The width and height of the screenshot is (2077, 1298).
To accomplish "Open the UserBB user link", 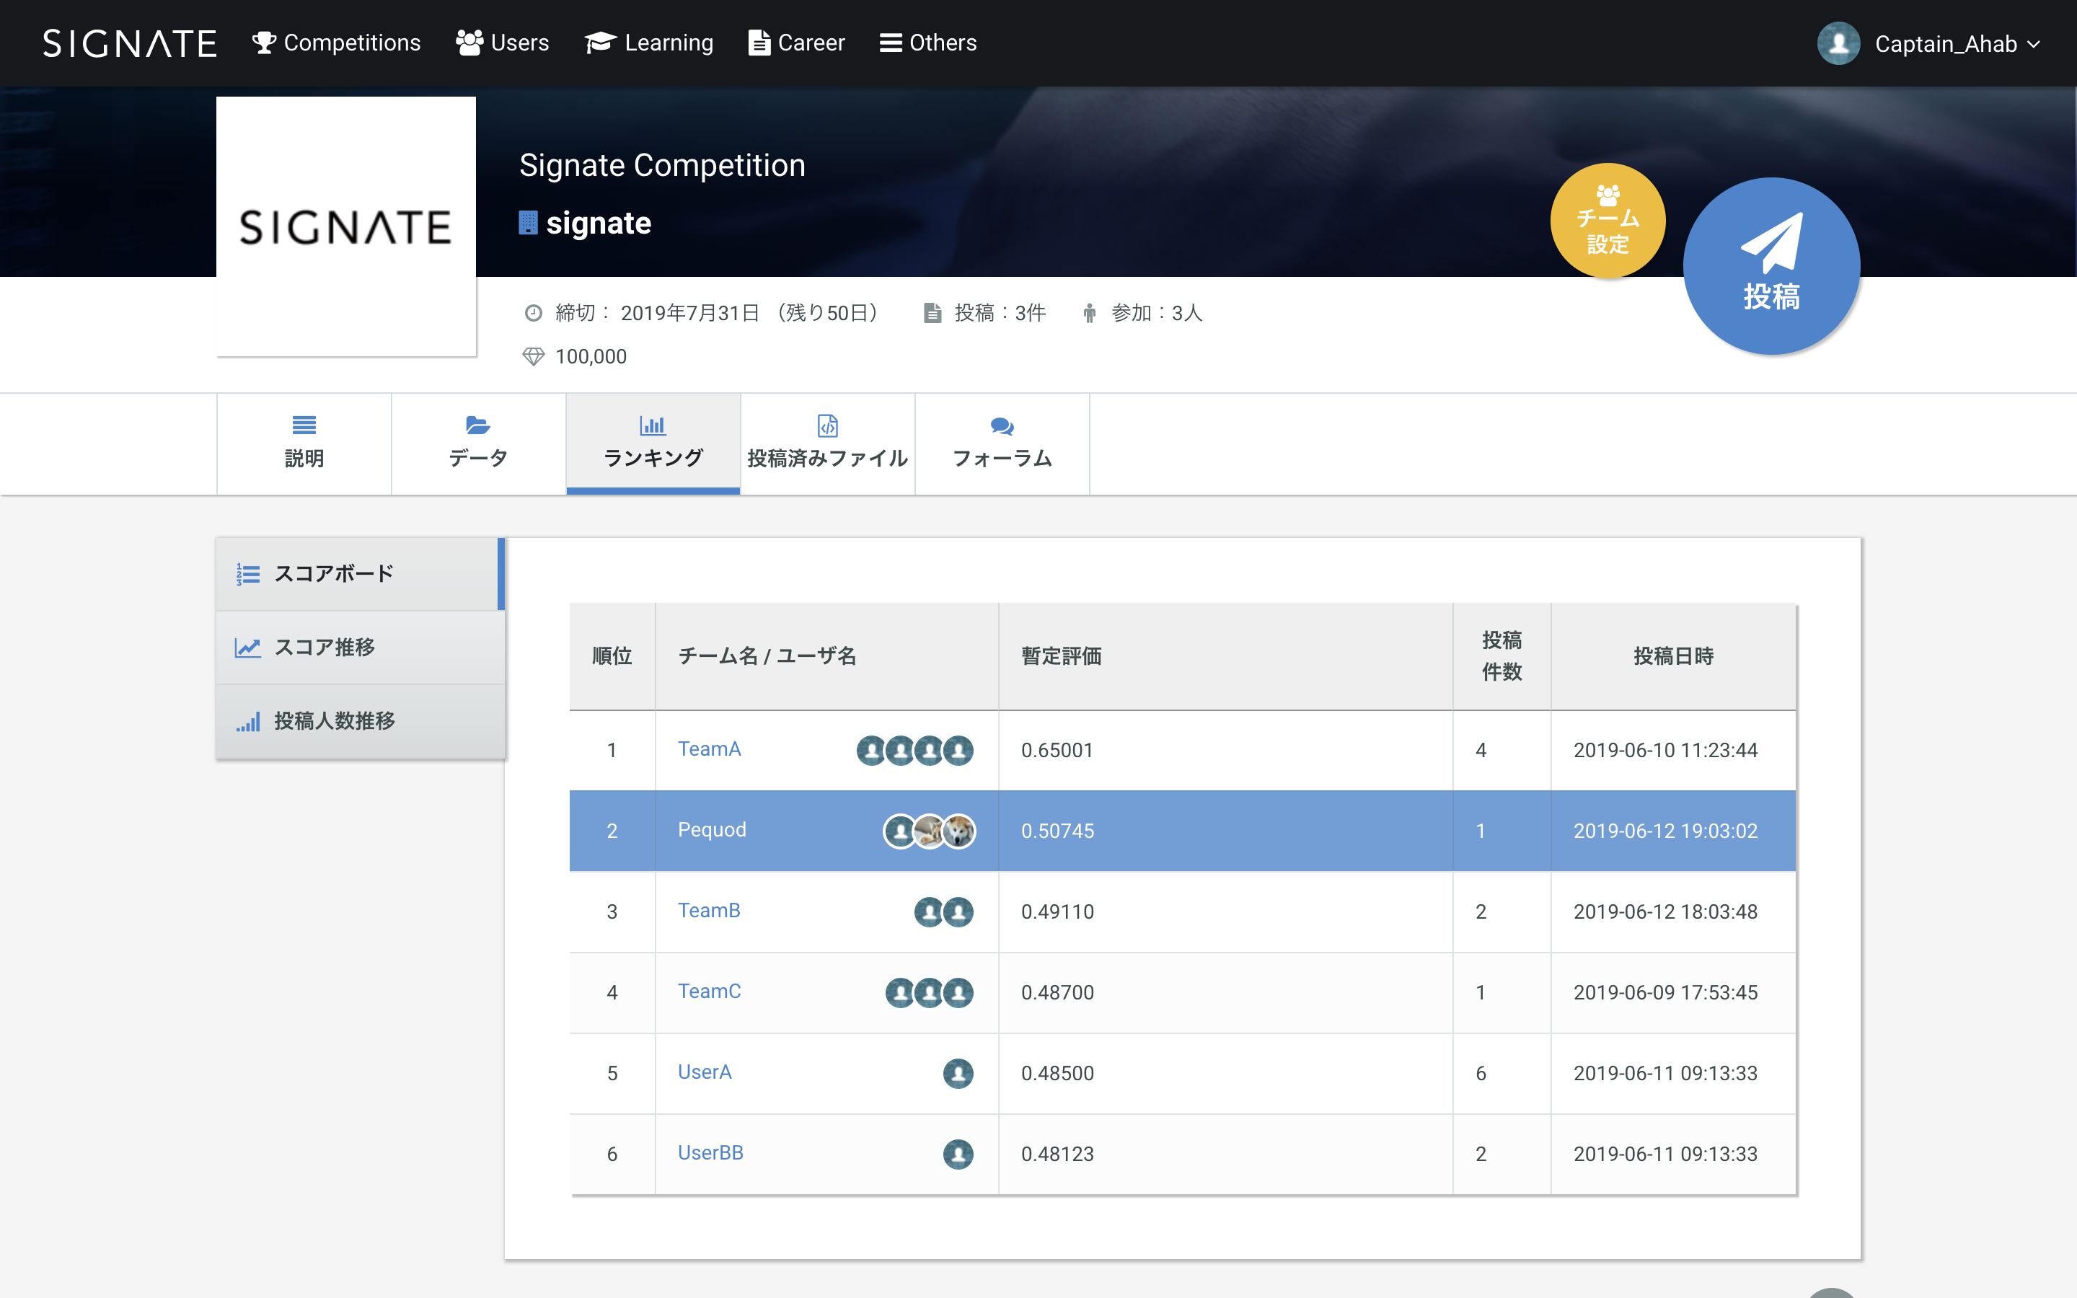I will [x=710, y=1153].
